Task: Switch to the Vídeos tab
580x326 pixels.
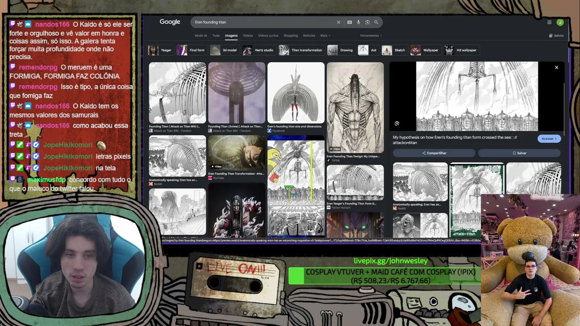Action: 248,36
